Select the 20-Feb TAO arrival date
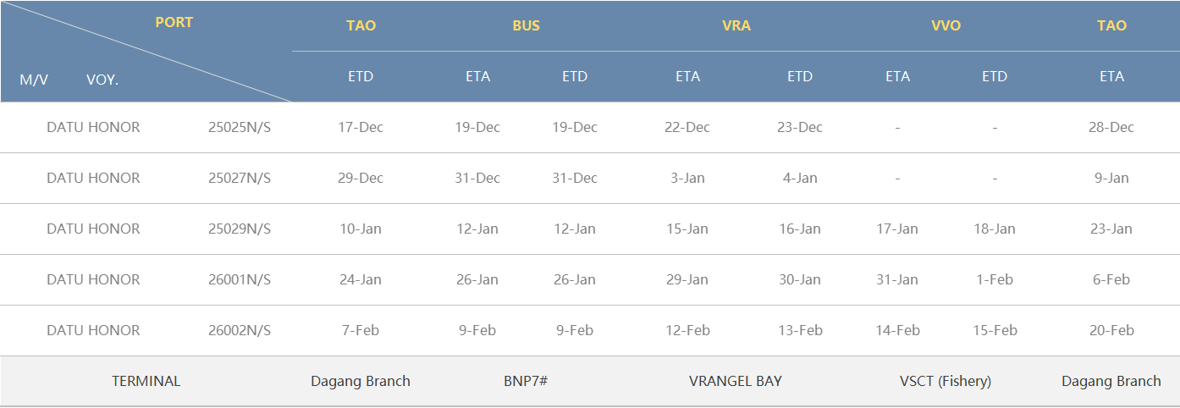Image resolution: width=1180 pixels, height=408 pixels. pyautogui.click(x=1111, y=330)
